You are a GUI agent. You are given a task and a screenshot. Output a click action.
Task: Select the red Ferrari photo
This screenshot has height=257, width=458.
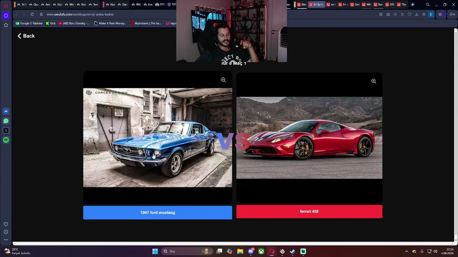point(309,138)
